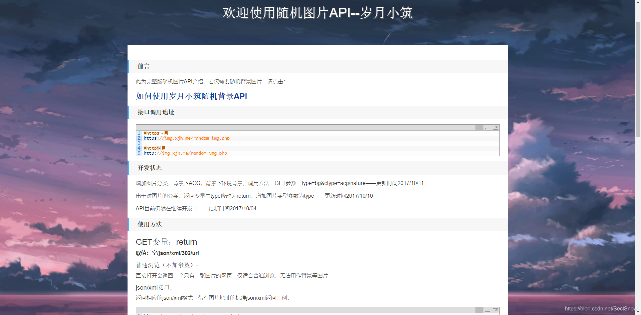This screenshot has width=641, height=315.
Task: Toggle line numbers in the first code block
Action: coord(479,128)
